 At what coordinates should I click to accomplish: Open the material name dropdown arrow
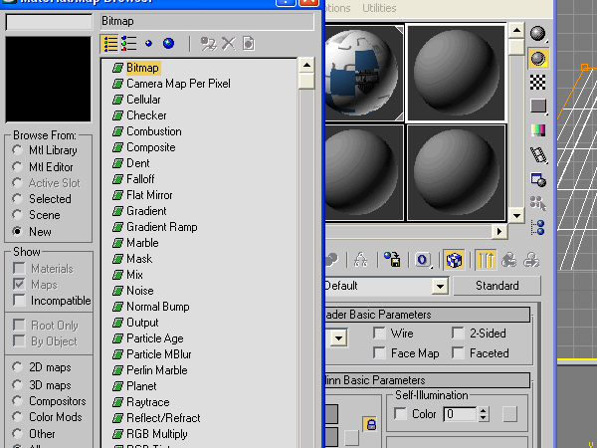(x=440, y=286)
